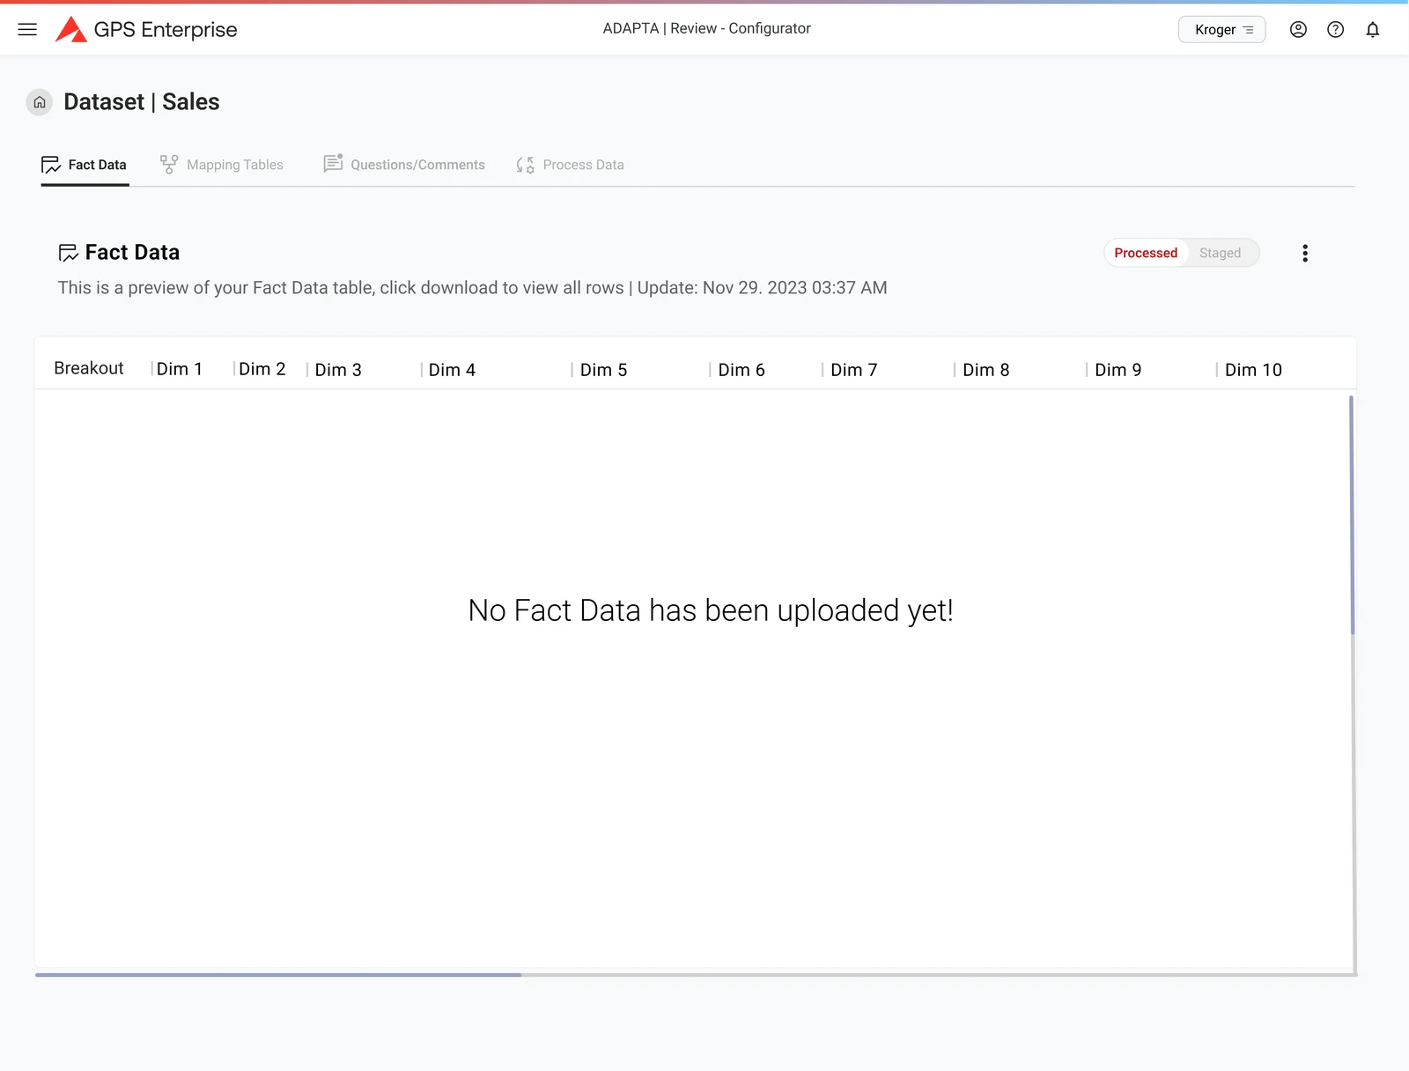
Task: Switch the view to Staged
Action: 1220,253
